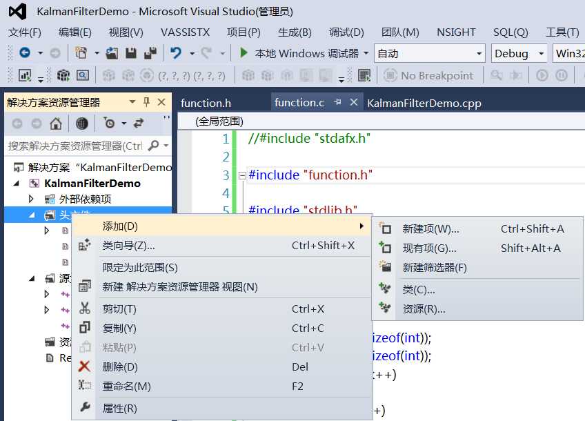Open the 视图(V) menu

126,32
